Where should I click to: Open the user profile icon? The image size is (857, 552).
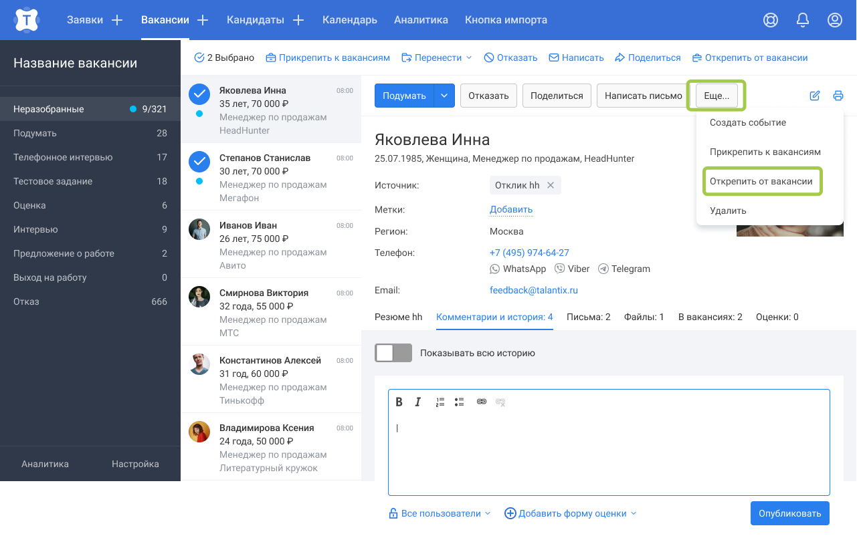coord(835,20)
